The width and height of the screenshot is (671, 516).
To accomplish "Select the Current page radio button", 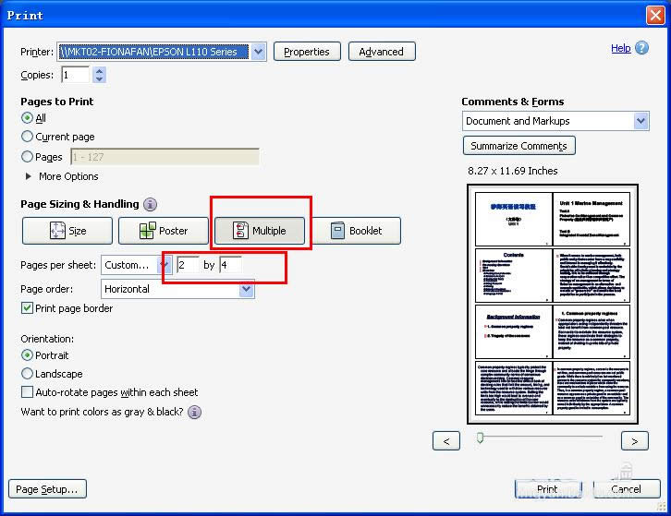I will point(28,137).
